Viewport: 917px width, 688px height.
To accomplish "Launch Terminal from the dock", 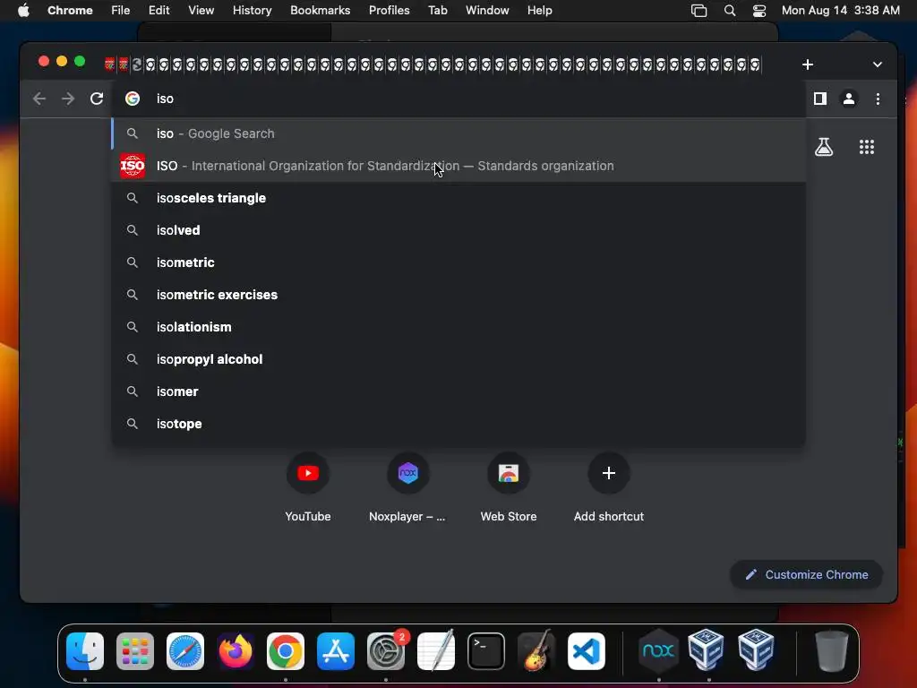I will pos(486,650).
